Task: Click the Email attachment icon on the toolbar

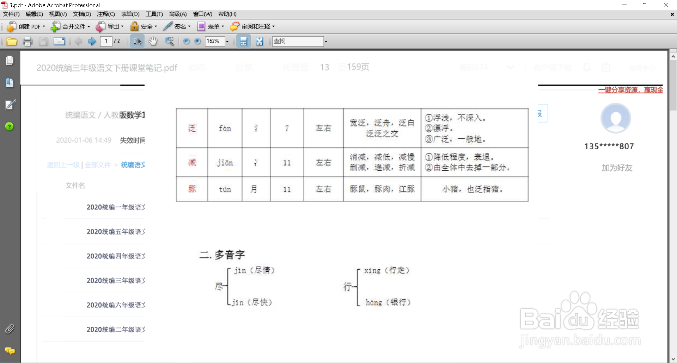Action: 59,41
